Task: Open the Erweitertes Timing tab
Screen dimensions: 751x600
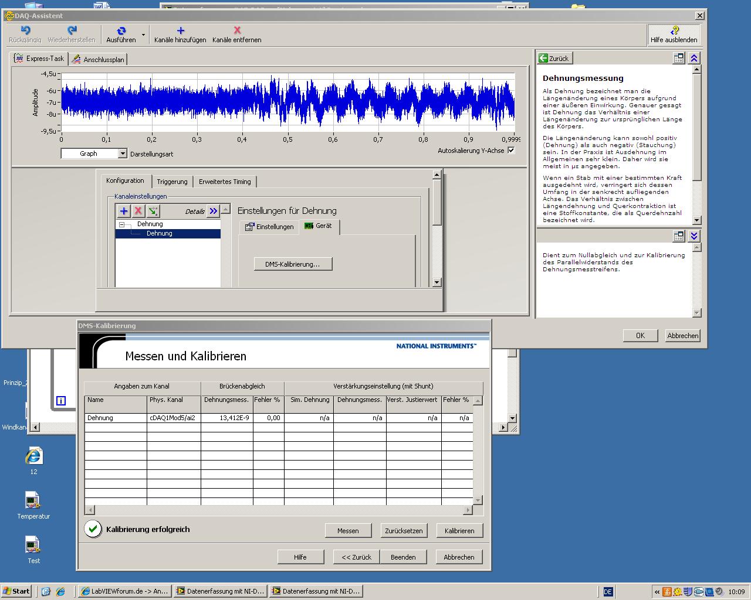Action: [225, 182]
